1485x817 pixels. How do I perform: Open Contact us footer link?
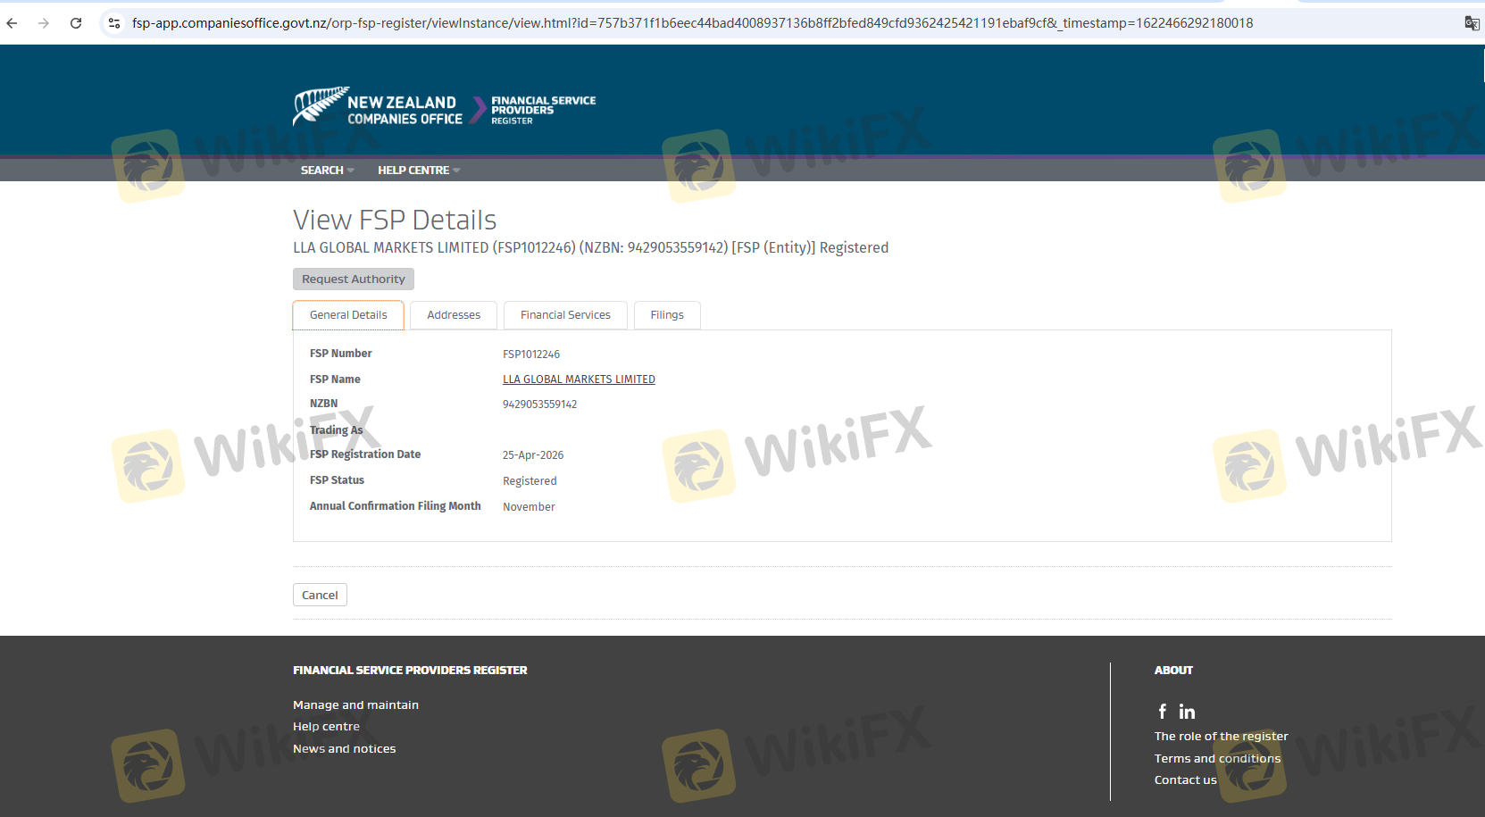tap(1185, 780)
